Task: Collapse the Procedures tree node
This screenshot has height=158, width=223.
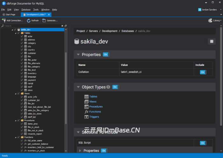Action: (16, 120)
